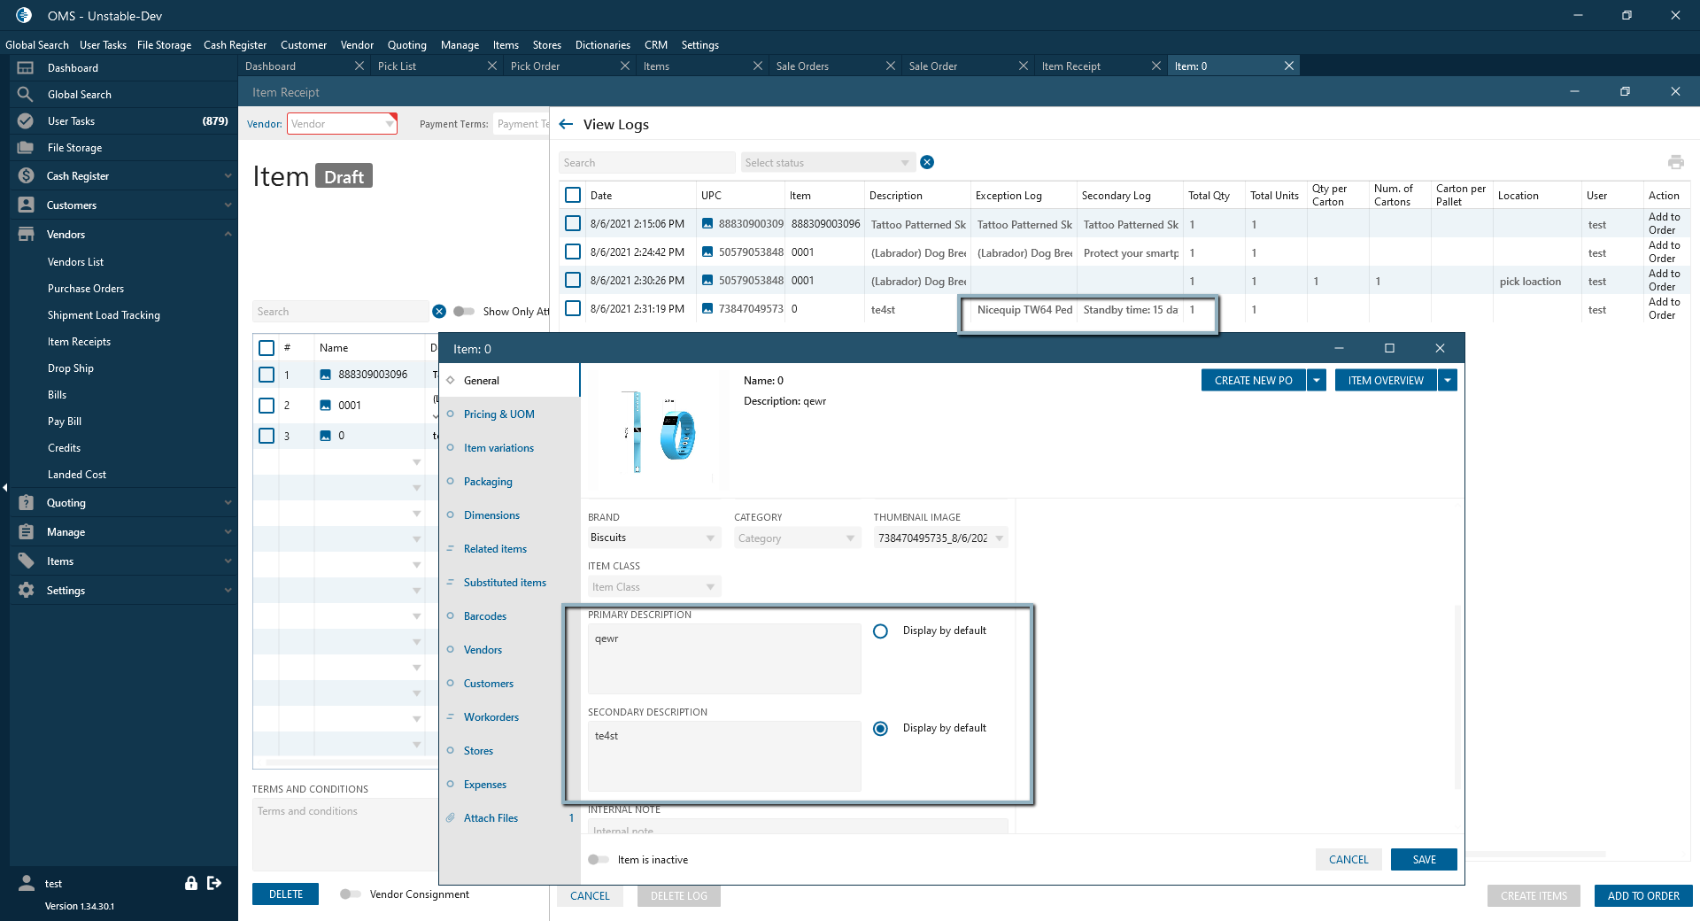Click SAVE in the Item dialog
1700x921 pixels.
pos(1424,860)
